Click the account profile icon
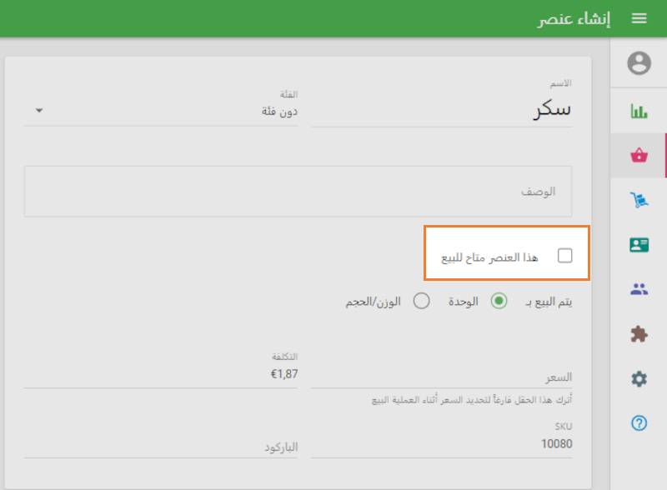 click(638, 64)
